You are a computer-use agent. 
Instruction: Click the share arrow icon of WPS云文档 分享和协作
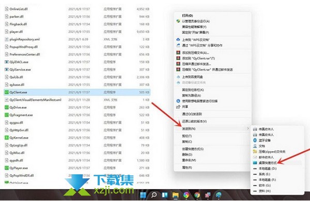[x=178, y=45]
